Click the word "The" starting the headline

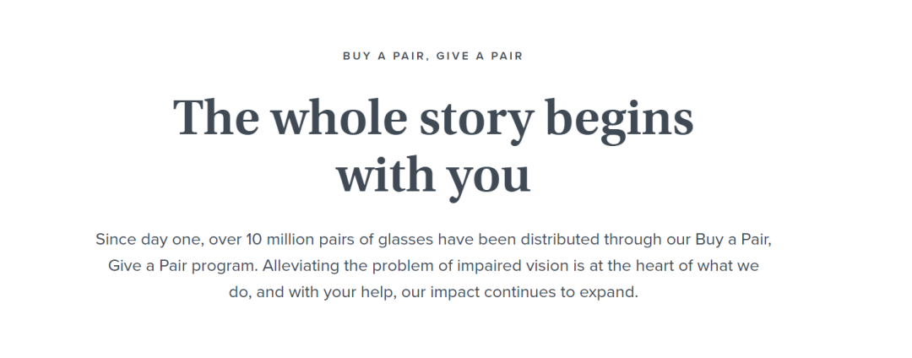click(216, 117)
